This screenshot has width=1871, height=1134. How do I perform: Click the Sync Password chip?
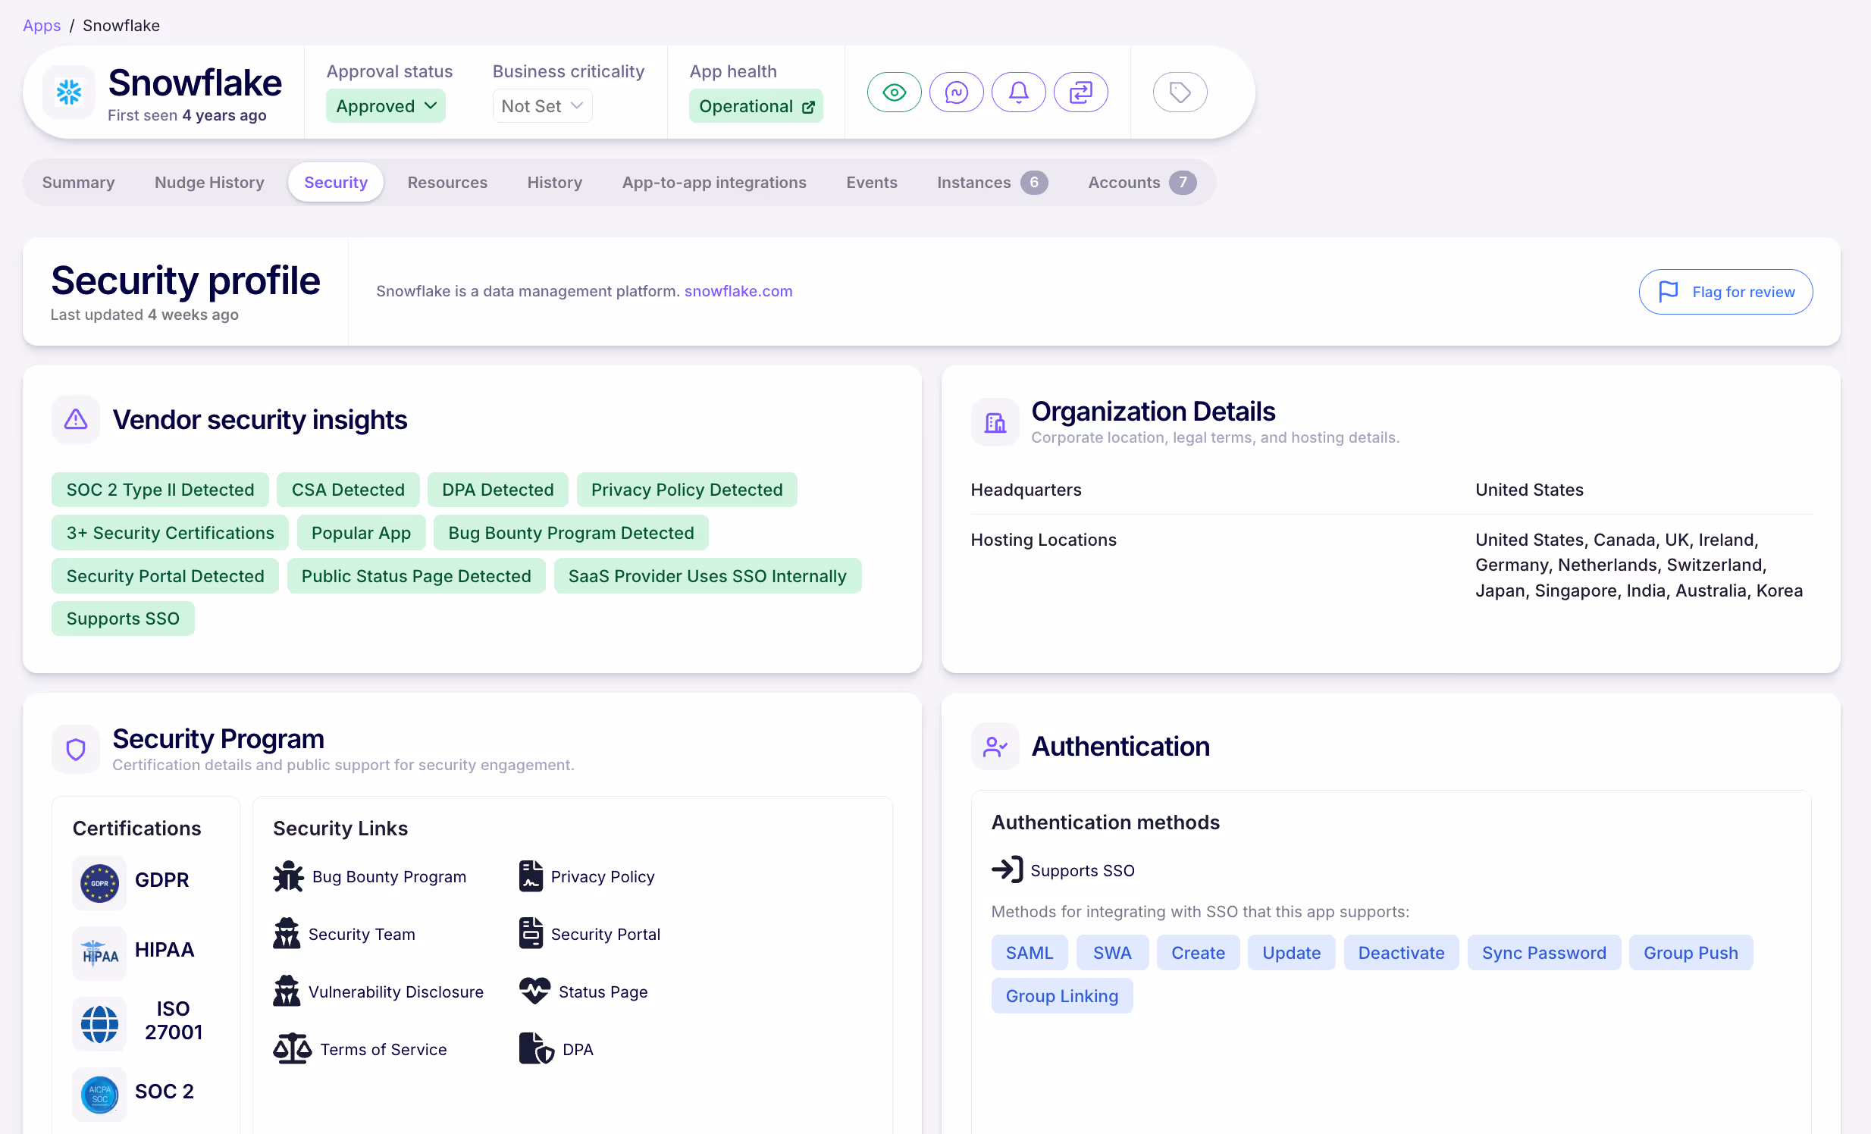coord(1544,954)
